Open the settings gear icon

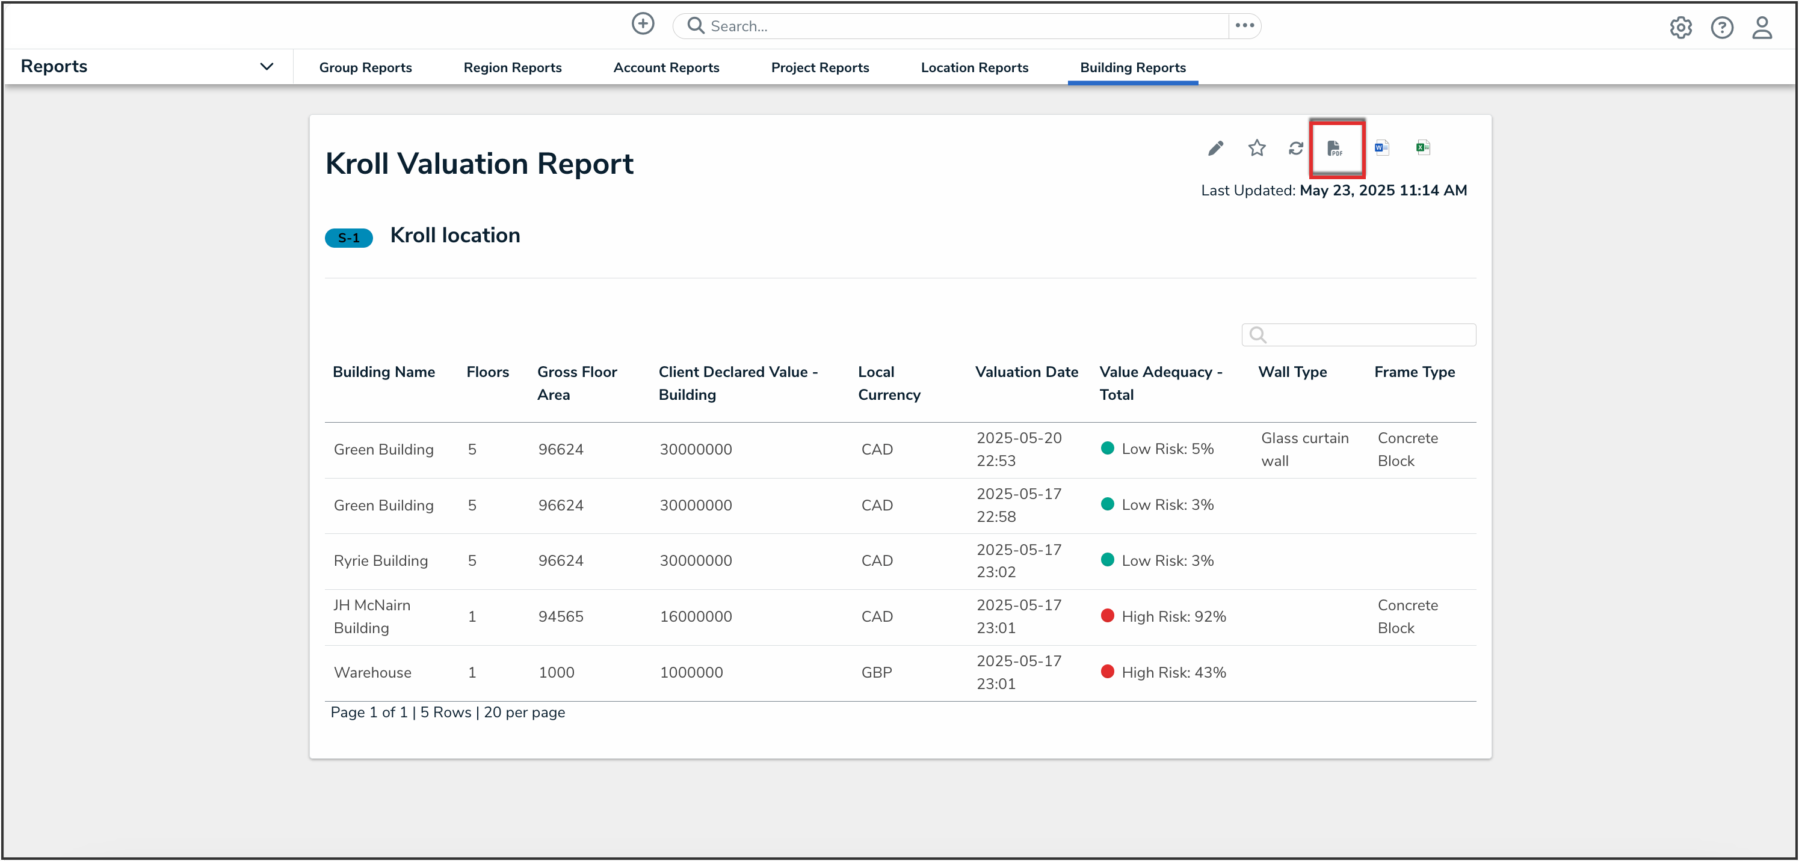coord(1680,27)
